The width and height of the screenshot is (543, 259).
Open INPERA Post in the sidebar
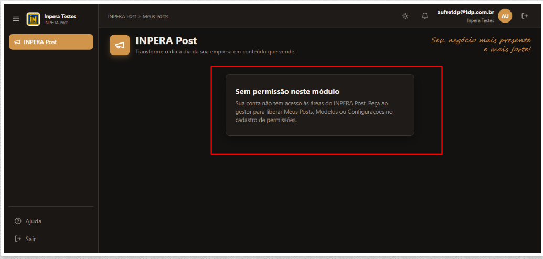51,42
